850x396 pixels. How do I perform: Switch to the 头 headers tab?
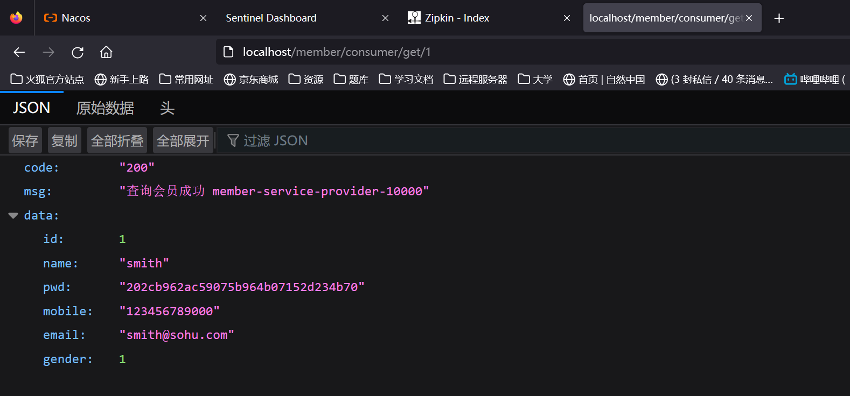[167, 108]
